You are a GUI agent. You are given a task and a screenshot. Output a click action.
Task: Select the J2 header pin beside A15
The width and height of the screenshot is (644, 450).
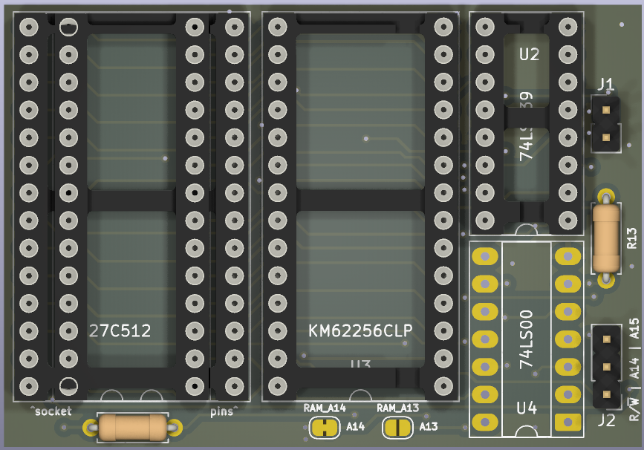(x=606, y=339)
